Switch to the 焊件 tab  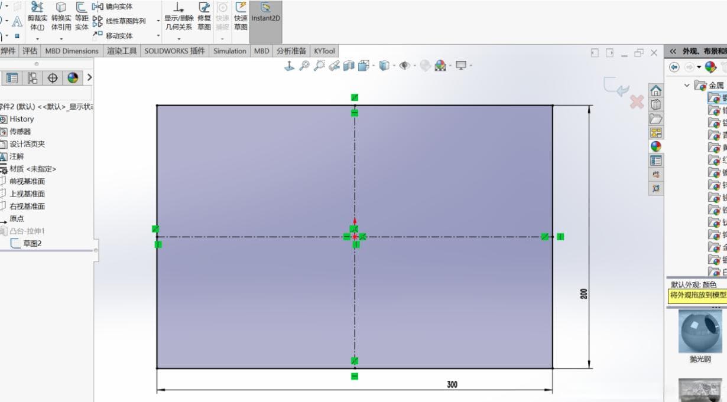8,51
